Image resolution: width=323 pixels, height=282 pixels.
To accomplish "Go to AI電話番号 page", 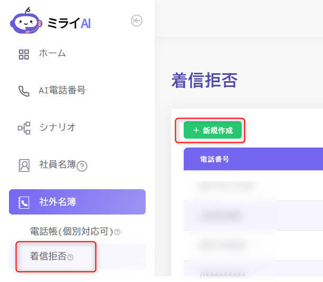I will pos(62,90).
